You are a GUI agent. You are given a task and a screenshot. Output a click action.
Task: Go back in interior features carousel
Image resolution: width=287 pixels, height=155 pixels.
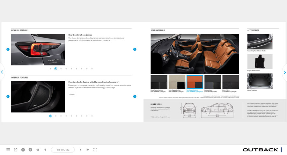coord(8,97)
